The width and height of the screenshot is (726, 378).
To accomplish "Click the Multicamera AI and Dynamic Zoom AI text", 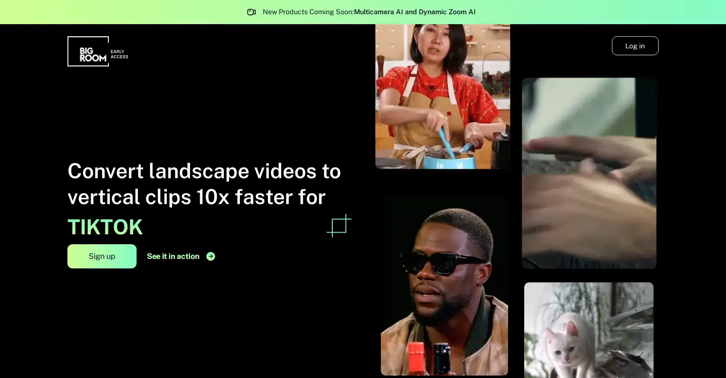I will (414, 12).
